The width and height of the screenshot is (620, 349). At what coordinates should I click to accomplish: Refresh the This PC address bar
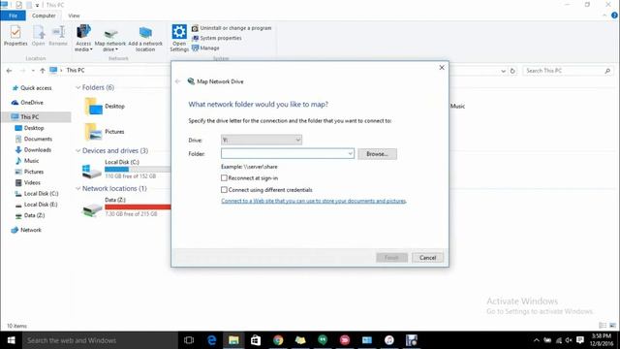(512, 71)
